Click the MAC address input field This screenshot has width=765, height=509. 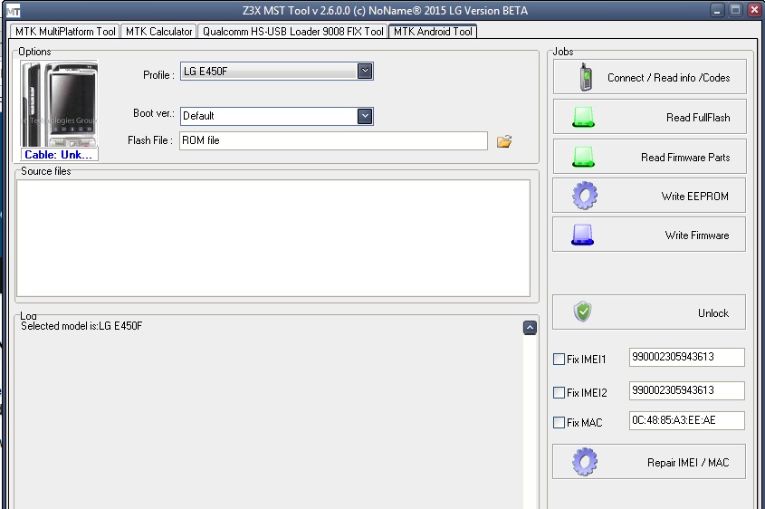click(x=687, y=420)
